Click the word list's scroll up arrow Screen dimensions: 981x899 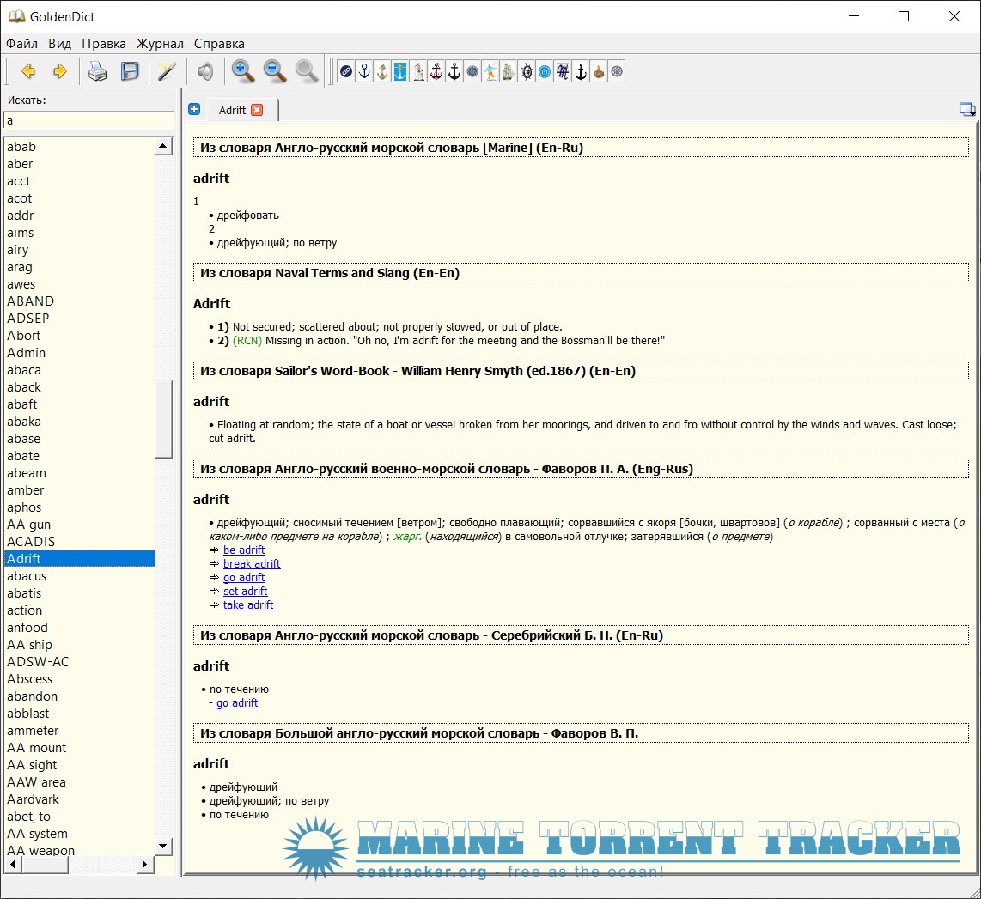163,146
